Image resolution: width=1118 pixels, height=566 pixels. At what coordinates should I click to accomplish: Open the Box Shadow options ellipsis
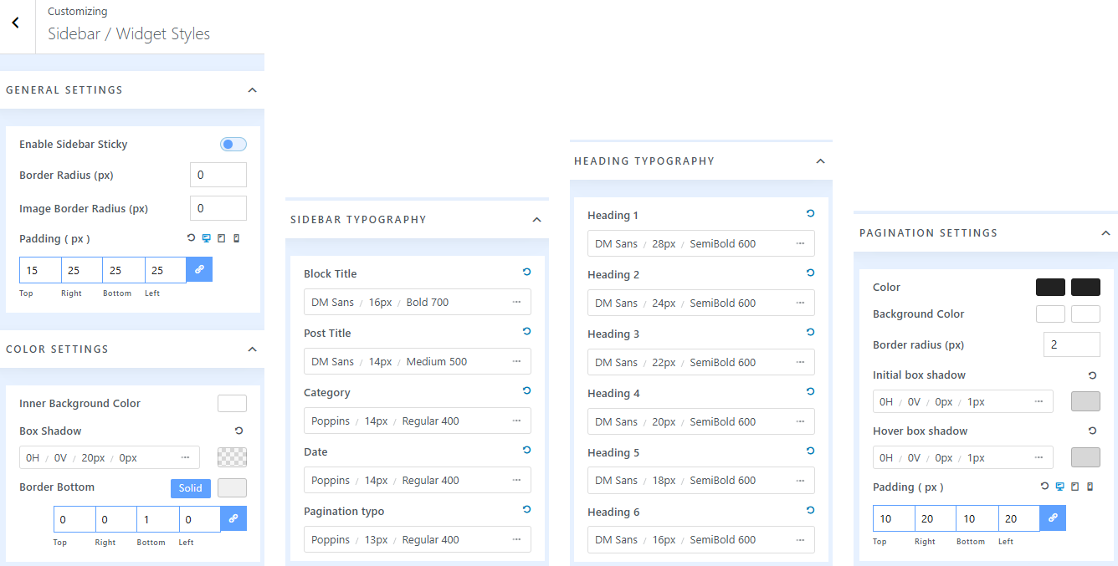click(x=185, y=457)
